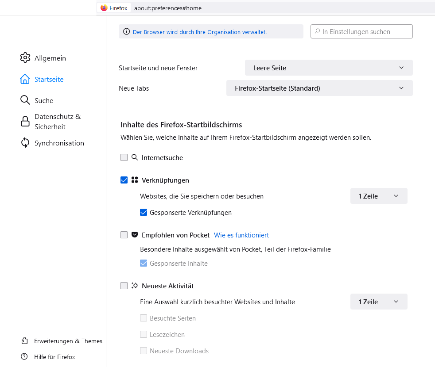
Task: Open Erweiterungen & Themes page
Action: (x=68, y=341)
